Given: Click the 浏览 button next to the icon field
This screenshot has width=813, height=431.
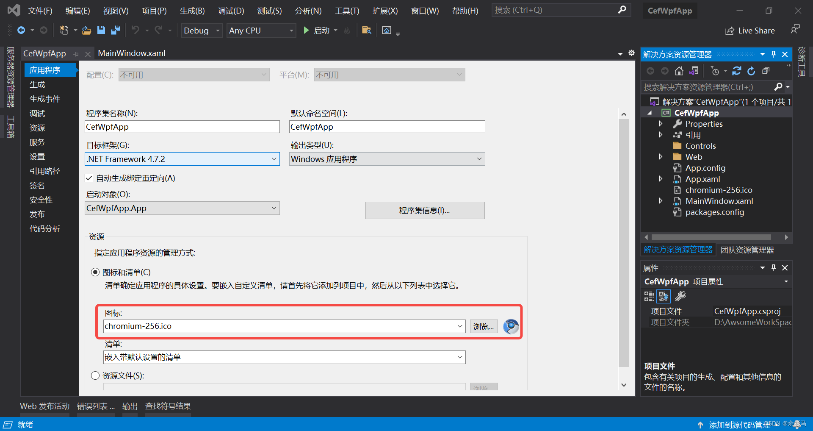Looking at the screenshot, I should 483,326.
